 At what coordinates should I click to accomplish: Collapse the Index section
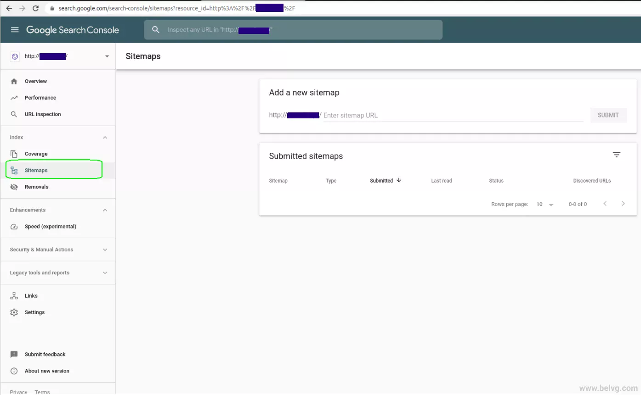tap(105, 138)
